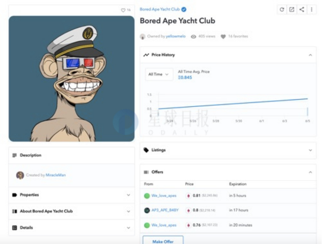Click the 16 favorites heart icon
Image resolution: width=322 pixels, height=244 pixels.
(223, 36)
